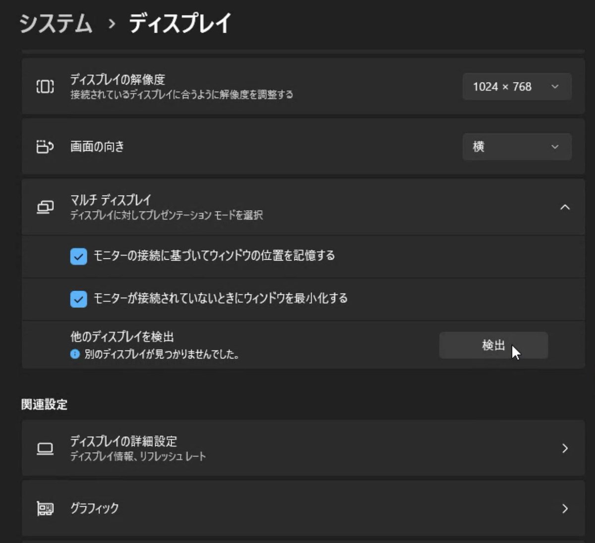The image size is (595, 543).
Task: Click the ディスプレイに対してプレゼンテーション モードを選択 description
Action: coord(166,215)
